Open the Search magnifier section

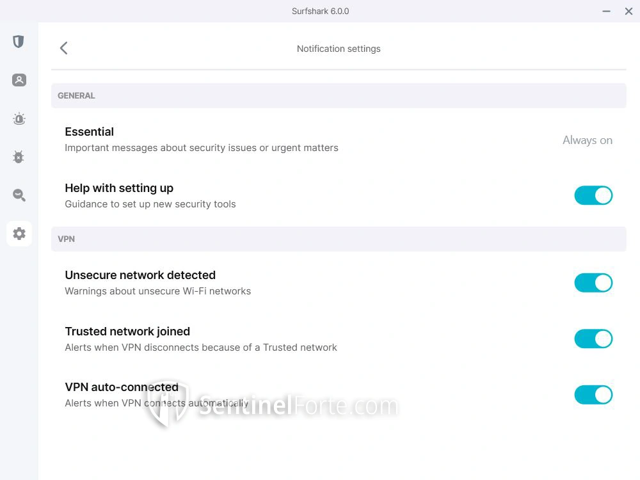19,195
